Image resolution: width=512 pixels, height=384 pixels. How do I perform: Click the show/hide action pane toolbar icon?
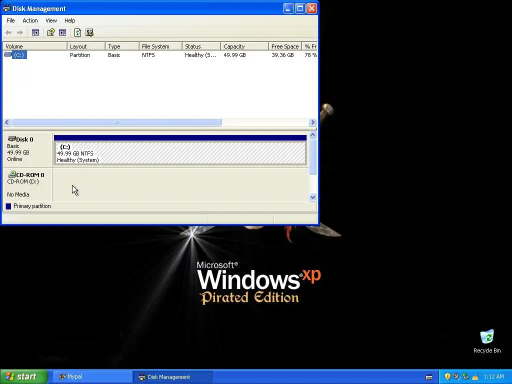[62, 32]
